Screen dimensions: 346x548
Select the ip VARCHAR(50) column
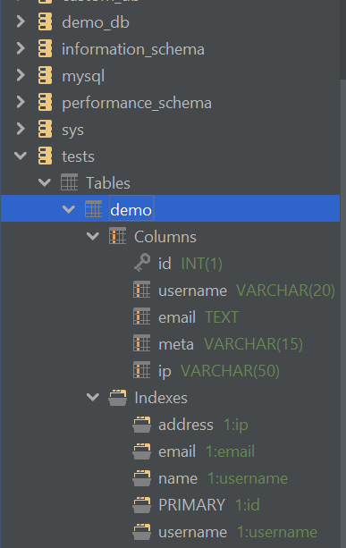click(219, 371)
